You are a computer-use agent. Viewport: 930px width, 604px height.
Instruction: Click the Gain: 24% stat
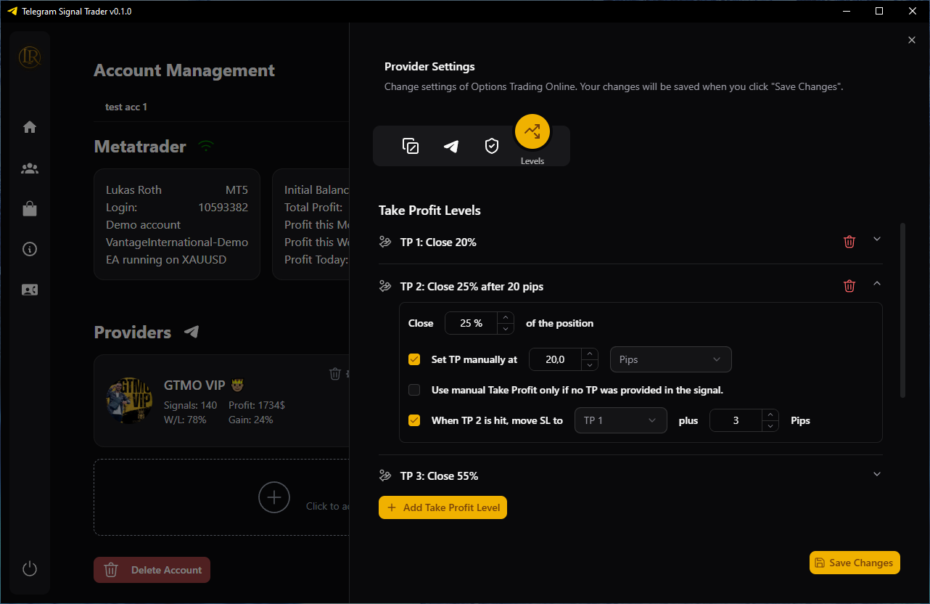point(251,420)
